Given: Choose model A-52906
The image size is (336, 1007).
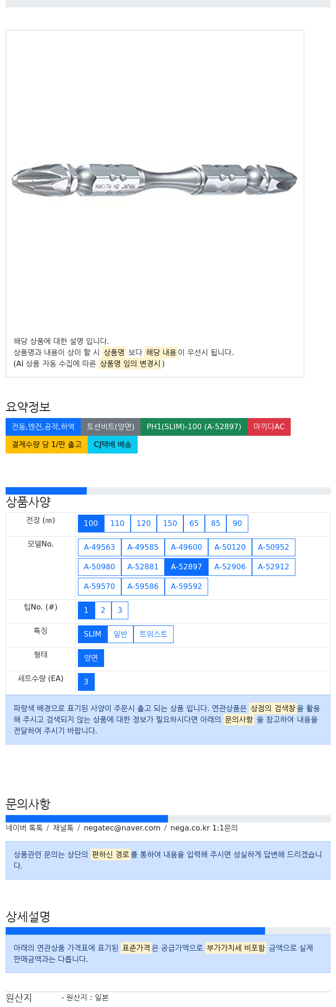Looking at the screenshot, I should tap(230, 567).
